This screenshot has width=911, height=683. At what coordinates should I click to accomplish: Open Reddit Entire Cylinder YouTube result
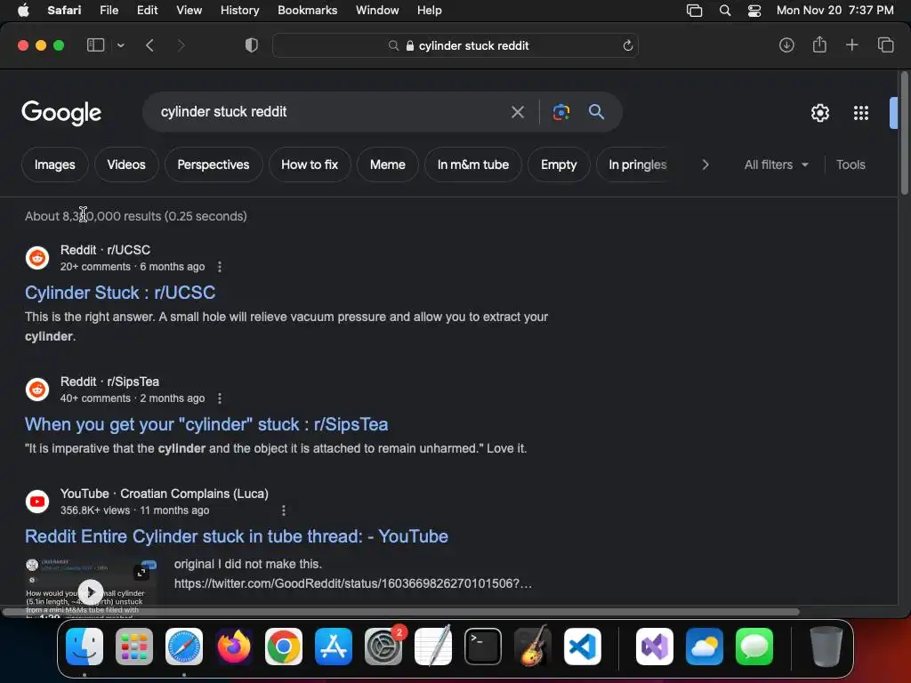(237, 536)
